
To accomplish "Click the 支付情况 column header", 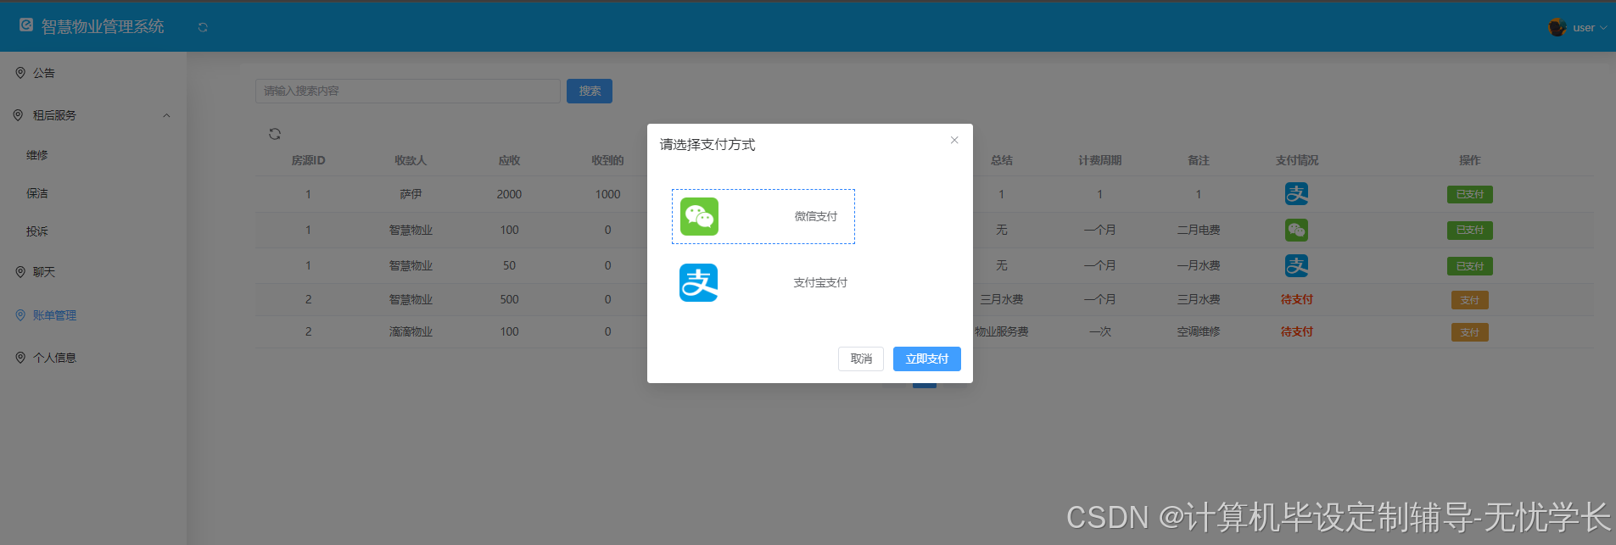I will pos(1296,160).
